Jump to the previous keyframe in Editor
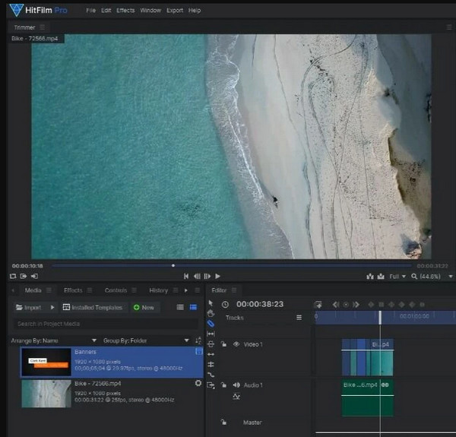Viewport: 456px width, 437px height. 336,305
